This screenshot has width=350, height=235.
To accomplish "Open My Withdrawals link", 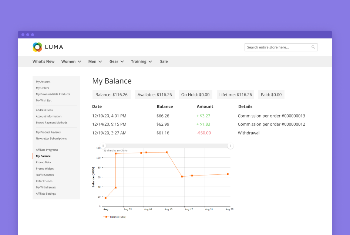I will click(46, 187).
